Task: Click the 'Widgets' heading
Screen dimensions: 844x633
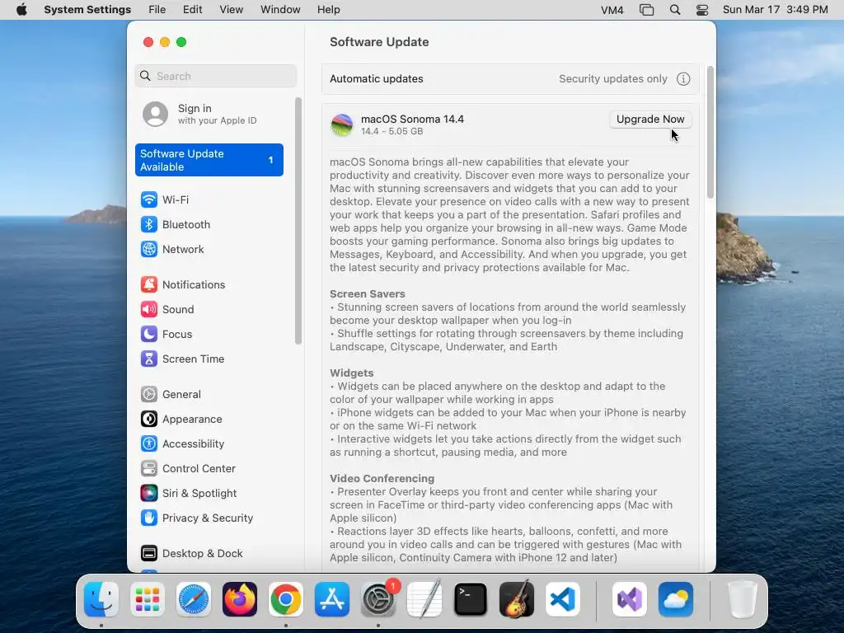Action: (x=351, y=373)
